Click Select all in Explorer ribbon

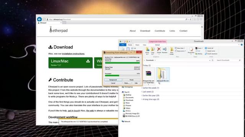[x=209, y=48]
